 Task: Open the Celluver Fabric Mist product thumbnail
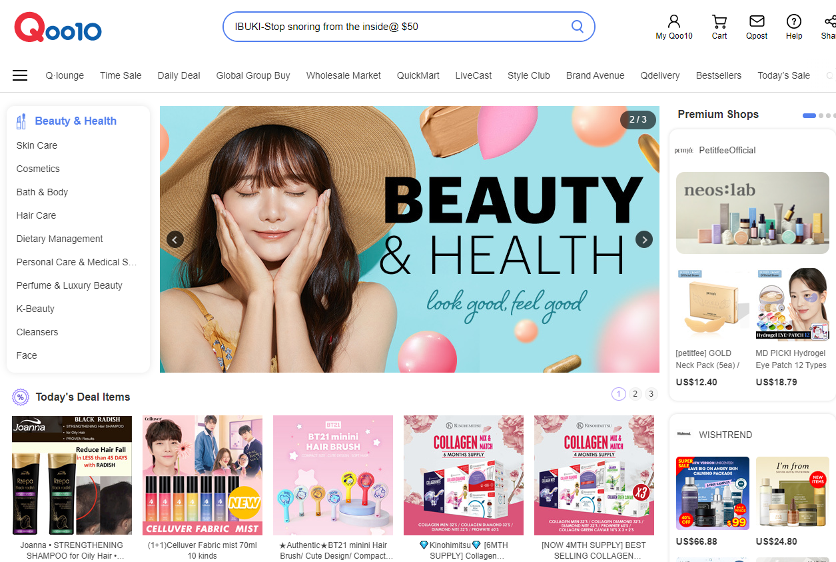pos(203,475)
